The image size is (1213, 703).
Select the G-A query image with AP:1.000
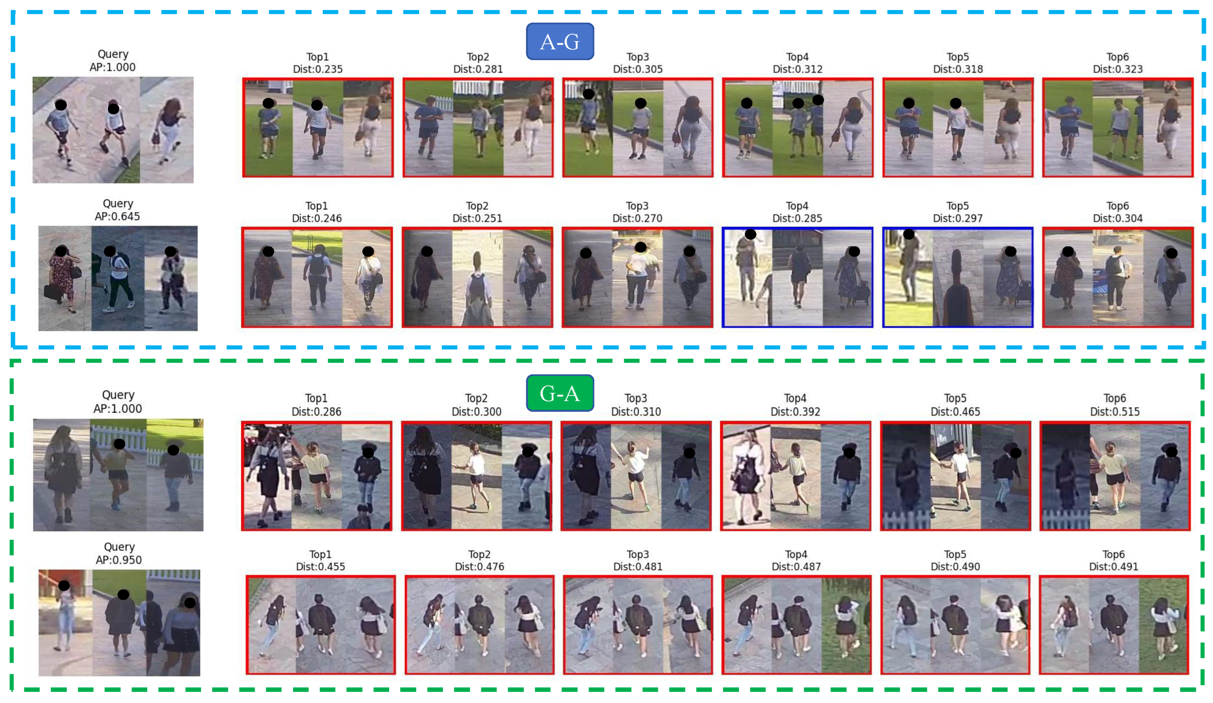click(x=118, y=475)
